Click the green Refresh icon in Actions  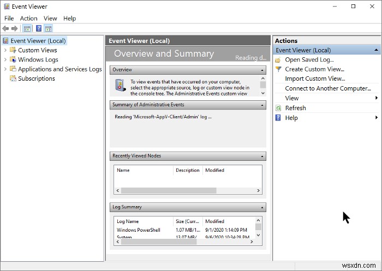click(x=278, y=108)
